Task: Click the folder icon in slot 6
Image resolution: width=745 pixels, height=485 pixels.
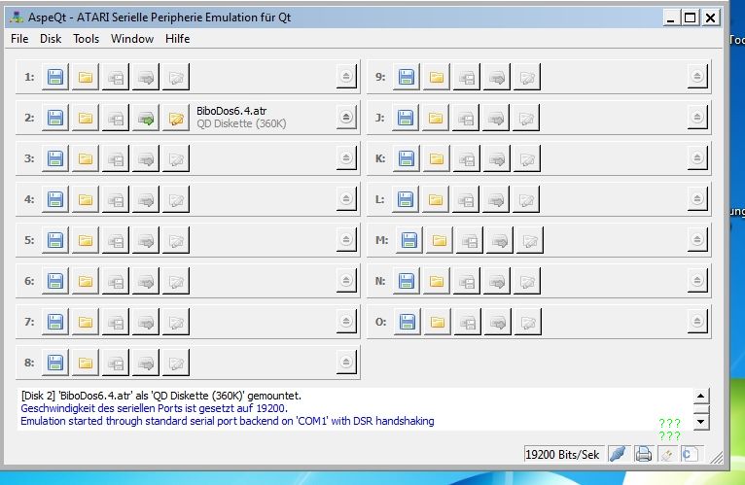Action: 86,281
